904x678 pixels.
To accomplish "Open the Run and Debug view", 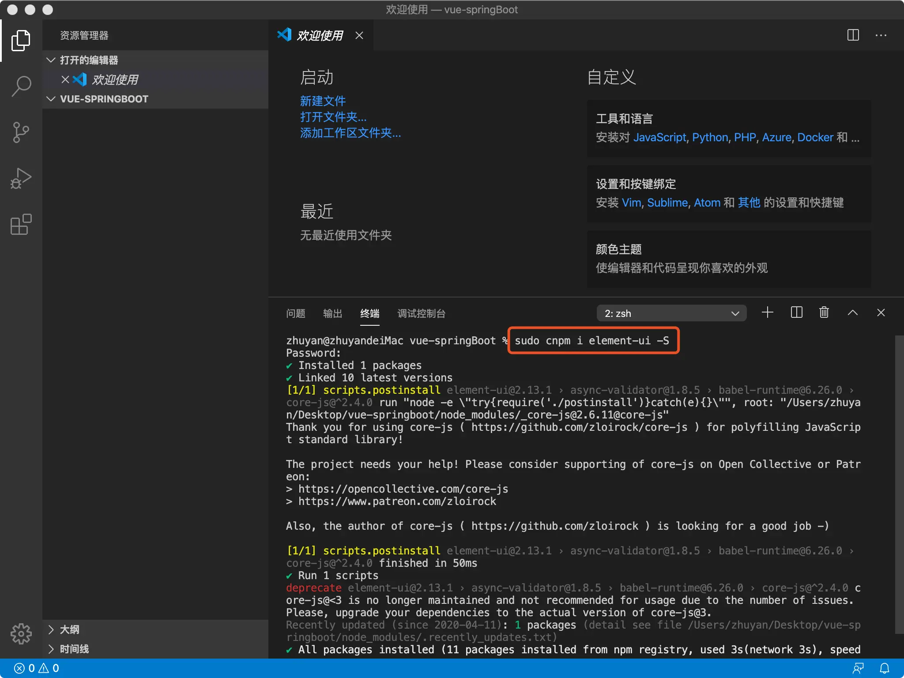I will (x=21, y=178).
